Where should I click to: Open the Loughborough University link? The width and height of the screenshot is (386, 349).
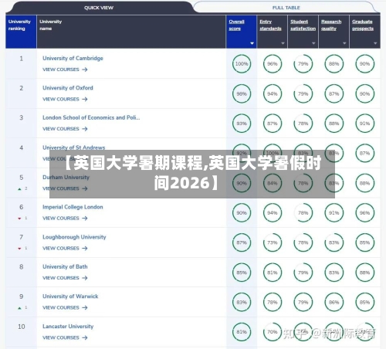(74, 237)
